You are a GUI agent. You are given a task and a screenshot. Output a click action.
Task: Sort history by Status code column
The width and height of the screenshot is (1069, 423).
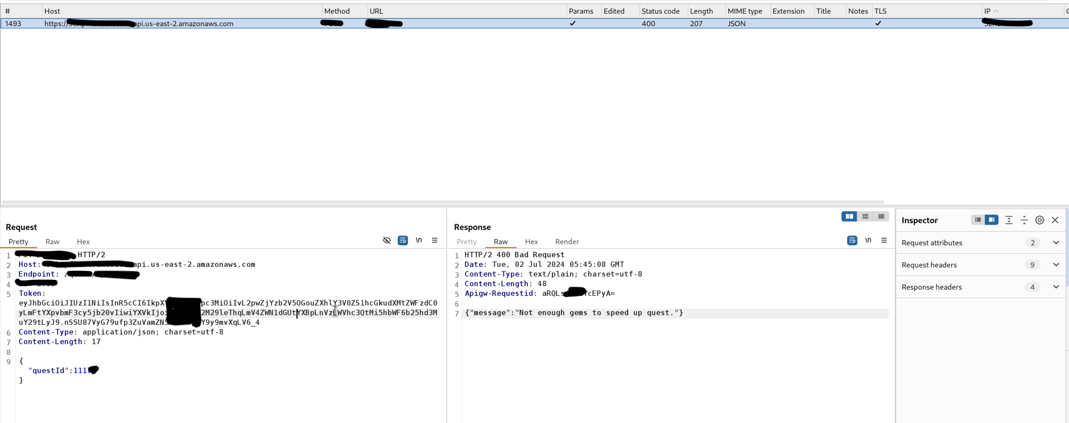[x=664, y=11]
